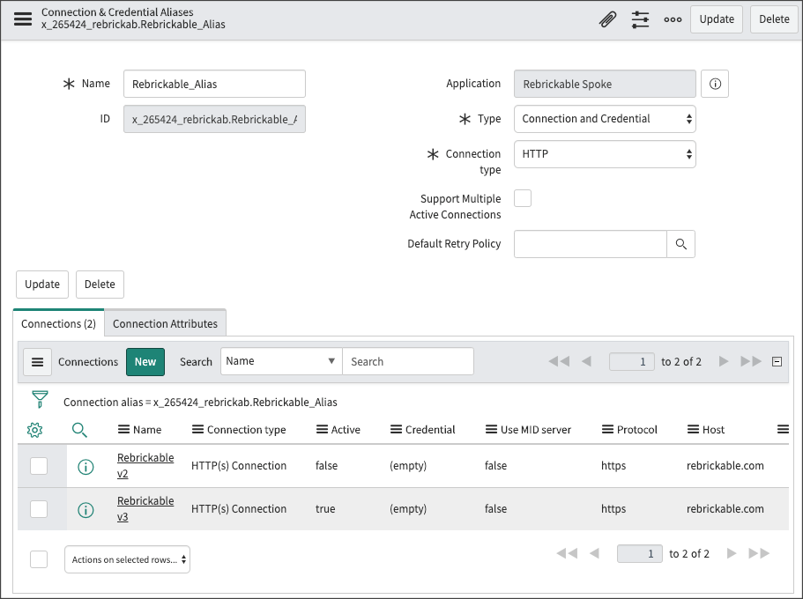
Task: Select the Rebrickable v2 row checkbox
Action: pos(39,465)
